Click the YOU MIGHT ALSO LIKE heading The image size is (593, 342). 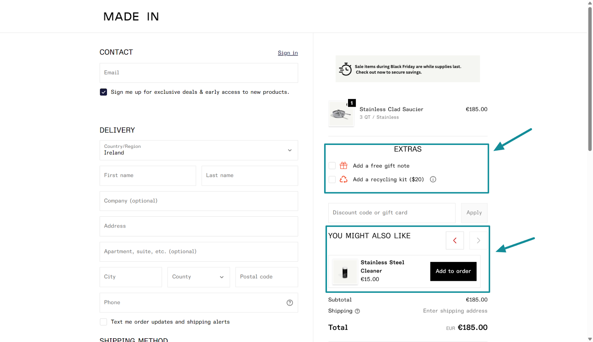click(x=370, y=236)
